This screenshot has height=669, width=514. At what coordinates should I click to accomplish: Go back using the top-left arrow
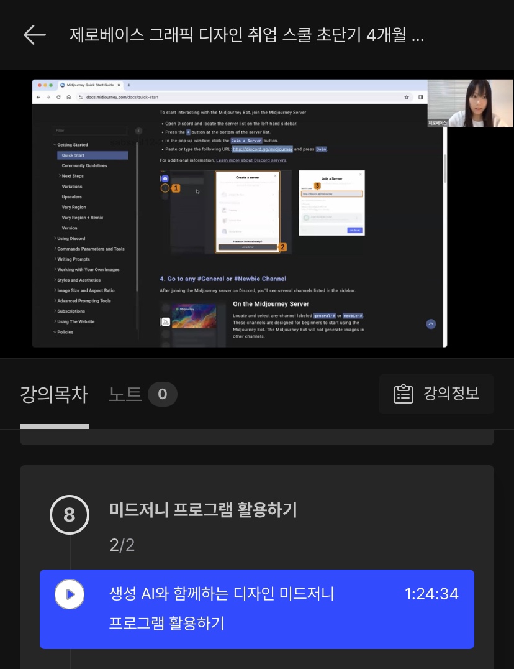click(35, 35)
